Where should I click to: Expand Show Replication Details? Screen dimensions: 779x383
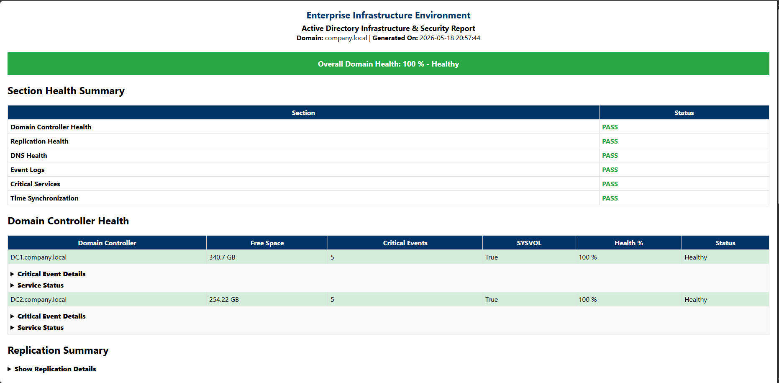pos(52,369)
